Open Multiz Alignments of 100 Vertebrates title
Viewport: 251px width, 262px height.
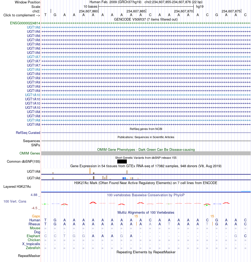click(x=146, y=212)
